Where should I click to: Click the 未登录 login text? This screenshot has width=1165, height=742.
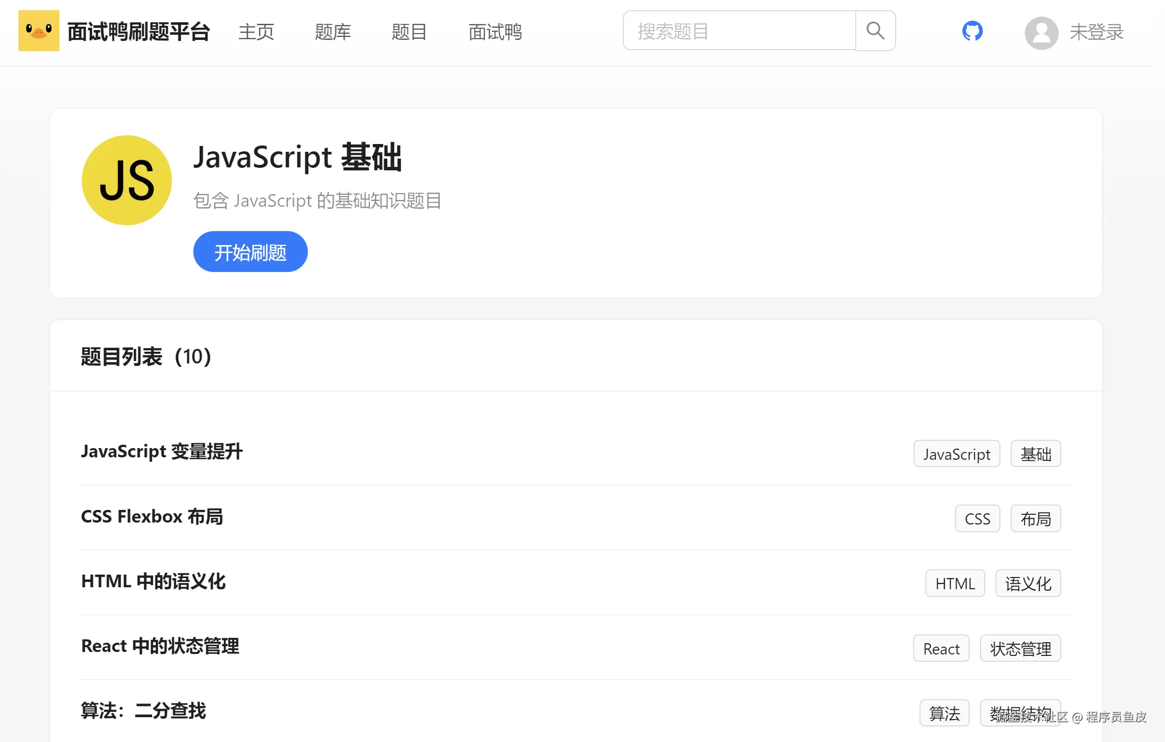pyautogui.click(x=1096, y=33)
